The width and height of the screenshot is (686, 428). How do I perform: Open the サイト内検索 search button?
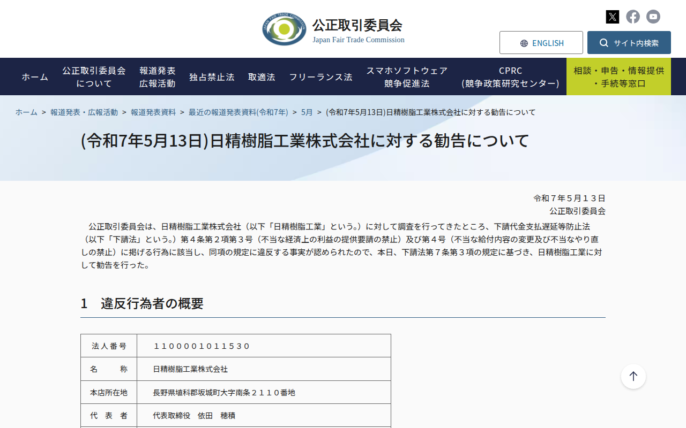629,43
